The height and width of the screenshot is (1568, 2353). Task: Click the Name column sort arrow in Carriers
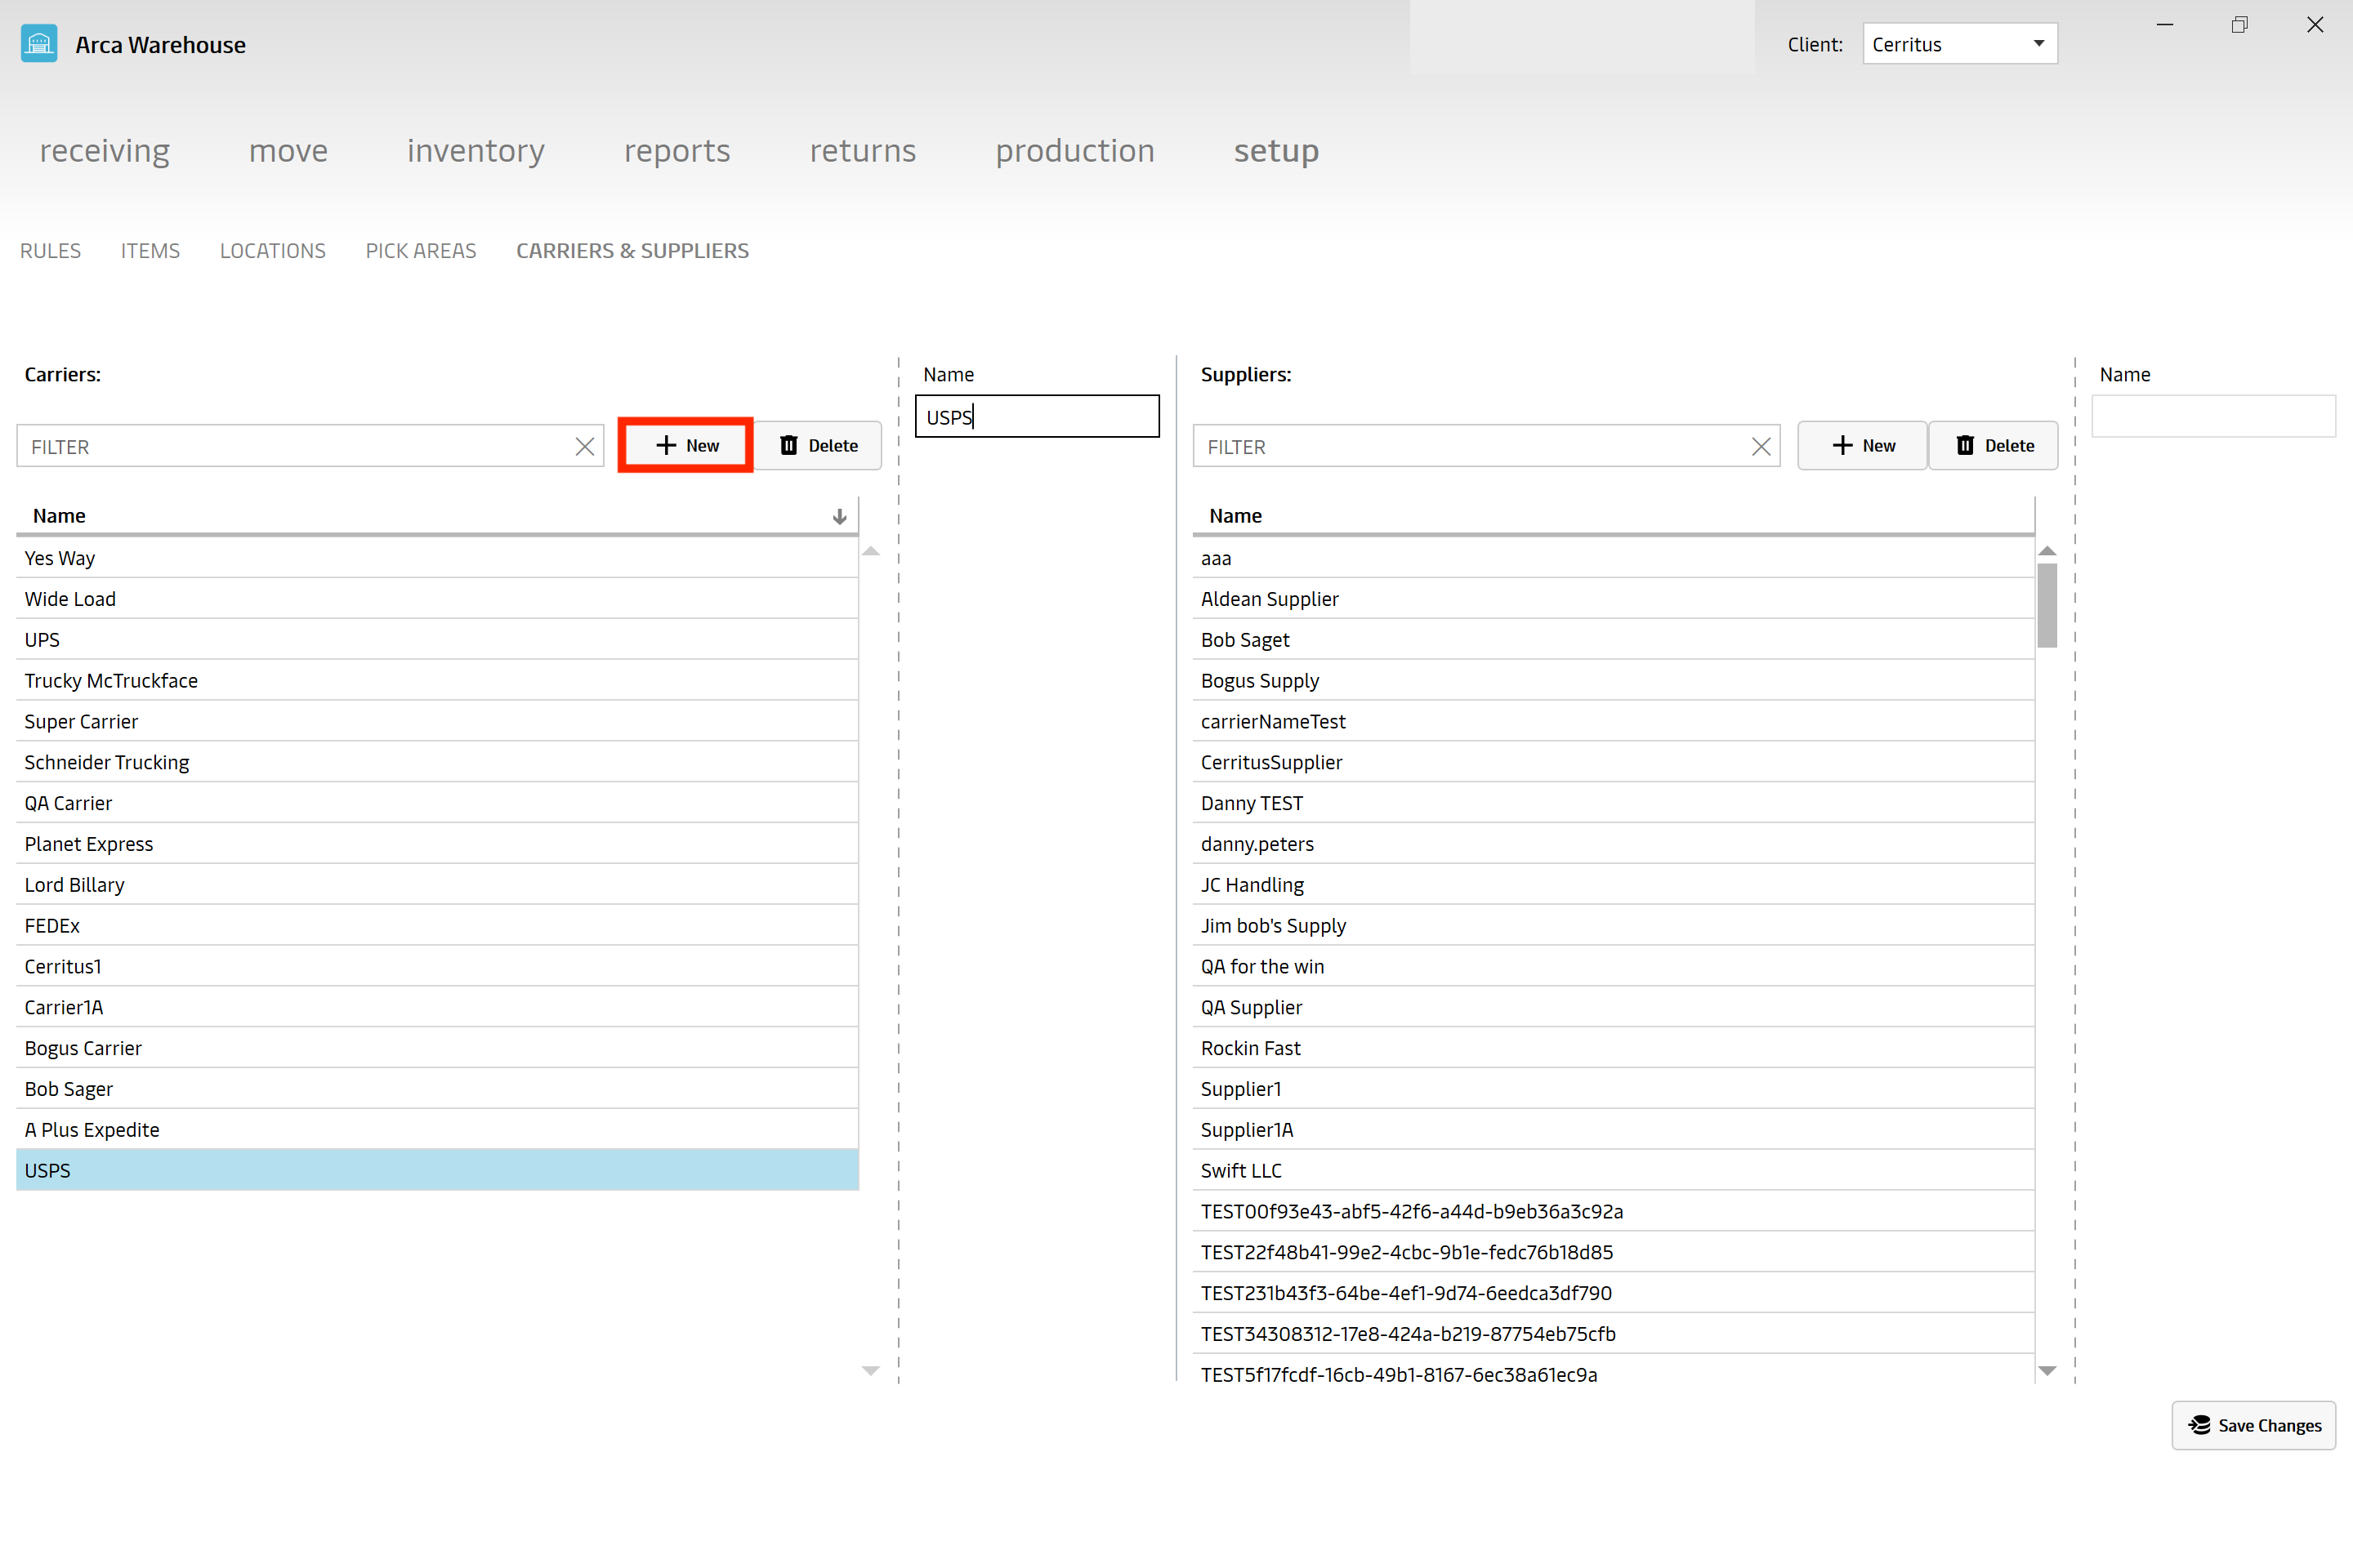tap(839, 516)
